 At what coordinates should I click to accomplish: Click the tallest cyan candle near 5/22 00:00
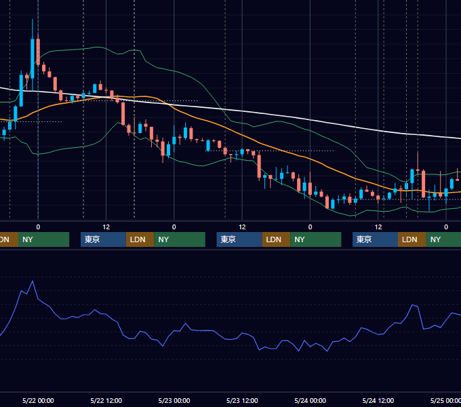tap(33, 58)
